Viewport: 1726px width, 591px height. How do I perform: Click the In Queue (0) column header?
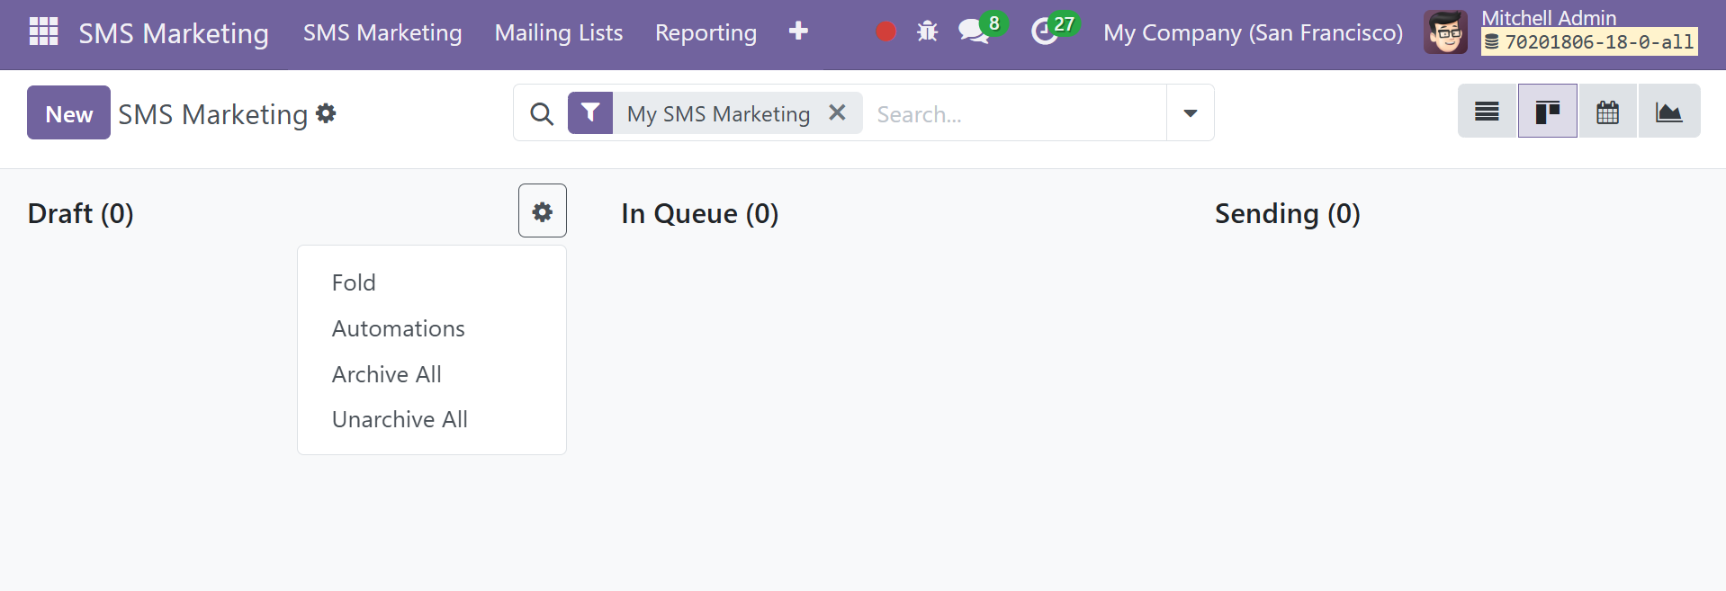tap(700, 214)
